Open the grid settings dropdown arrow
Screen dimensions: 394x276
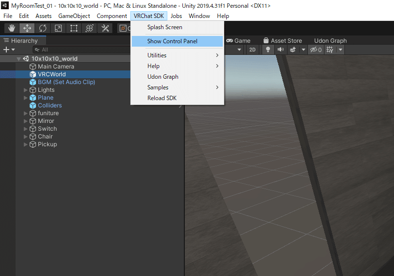click(340, 50)
